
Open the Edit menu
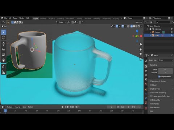pyautogui.click(x=10, y=18)
